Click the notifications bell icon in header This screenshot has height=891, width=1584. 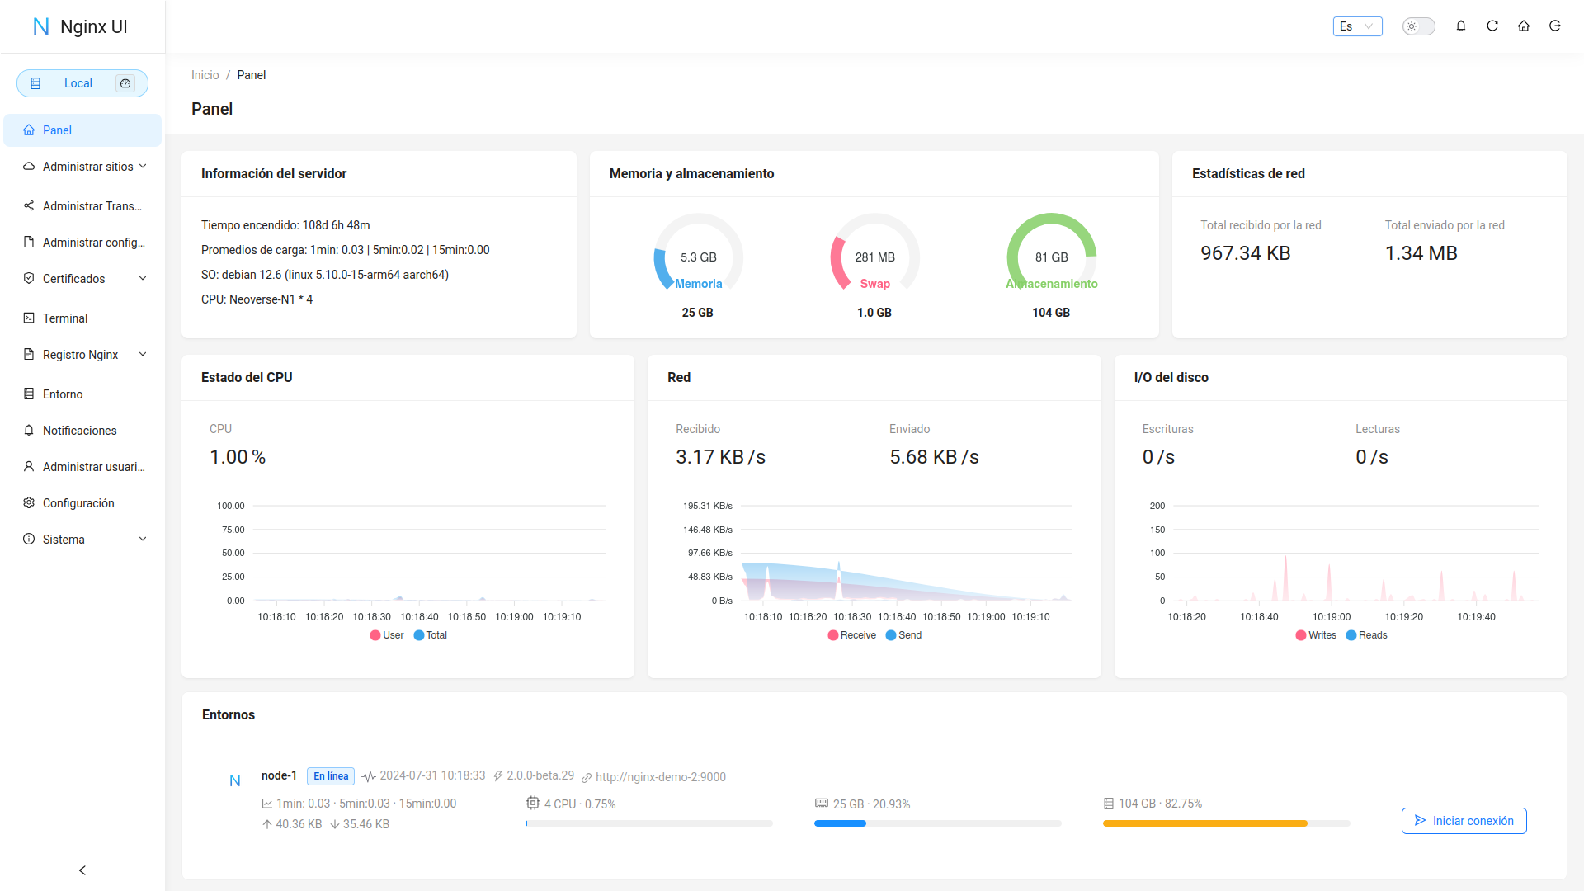1461,26
